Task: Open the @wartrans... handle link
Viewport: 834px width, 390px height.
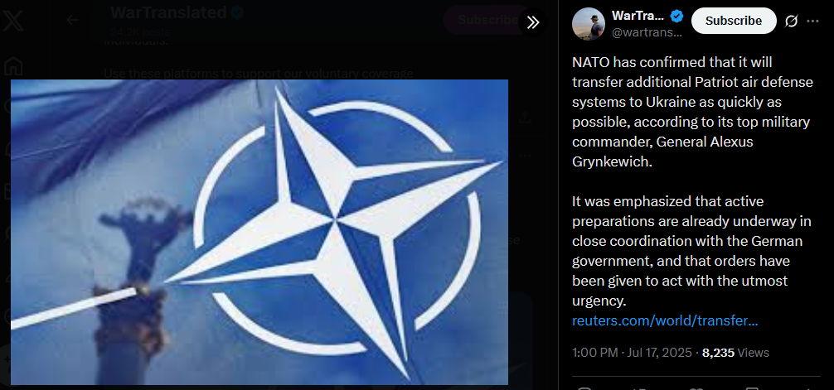Action: pyautogui.click(x=647, y=32)
